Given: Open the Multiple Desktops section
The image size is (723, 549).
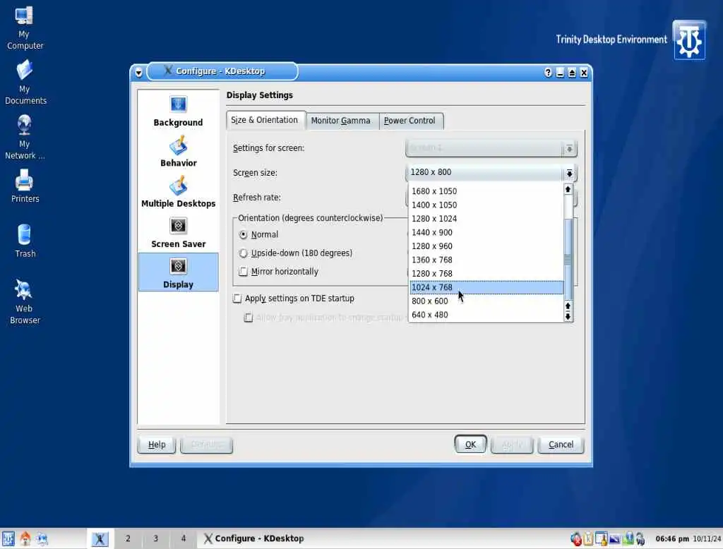Looking at the screenshot, I should (178, 192).
